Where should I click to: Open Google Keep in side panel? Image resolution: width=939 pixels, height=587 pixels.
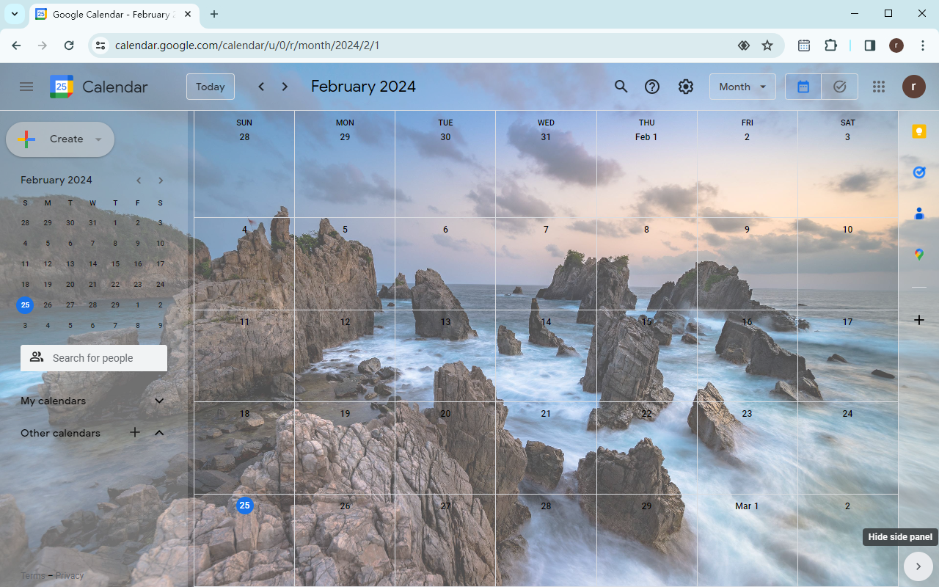(x=918, y=131)
